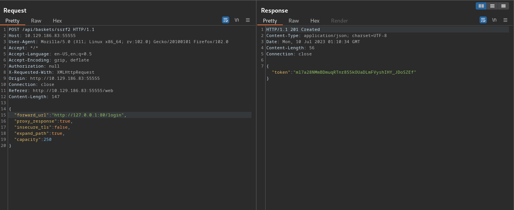
Task: Switch to Response Pretty tab
Action: (270, 21)
